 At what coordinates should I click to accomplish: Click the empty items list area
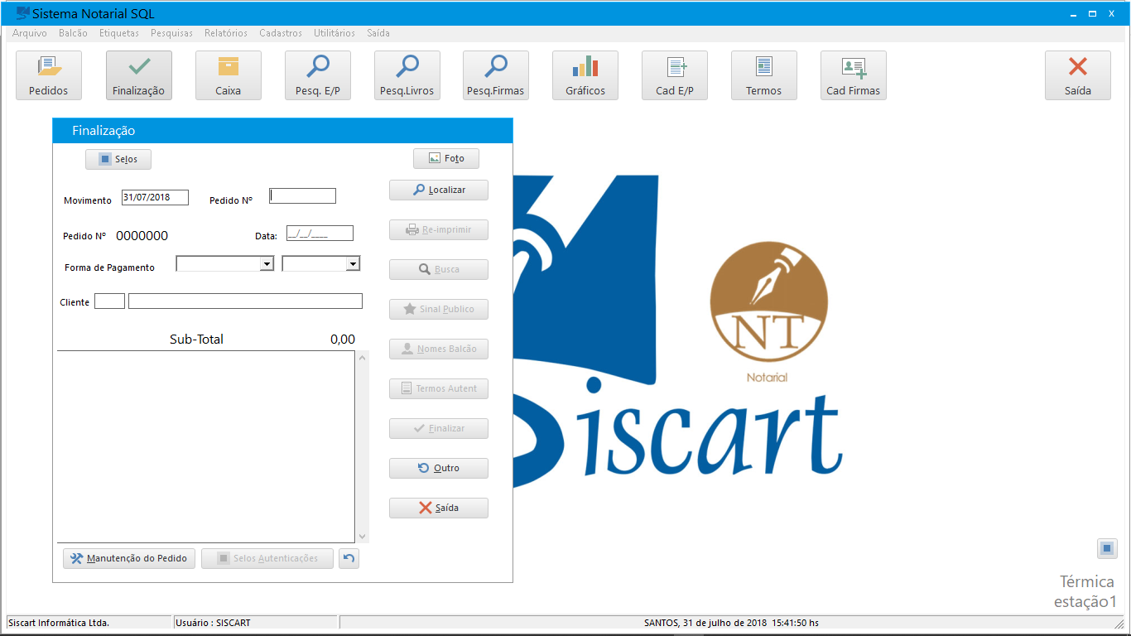pyautogui.click(x=206, y=447)
